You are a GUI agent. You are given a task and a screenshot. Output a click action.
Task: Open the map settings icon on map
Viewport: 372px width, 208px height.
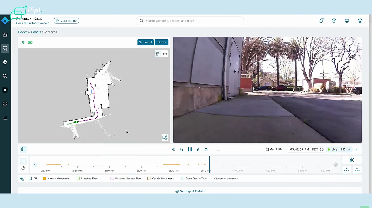pyautogui.click(x=165, y=138)
